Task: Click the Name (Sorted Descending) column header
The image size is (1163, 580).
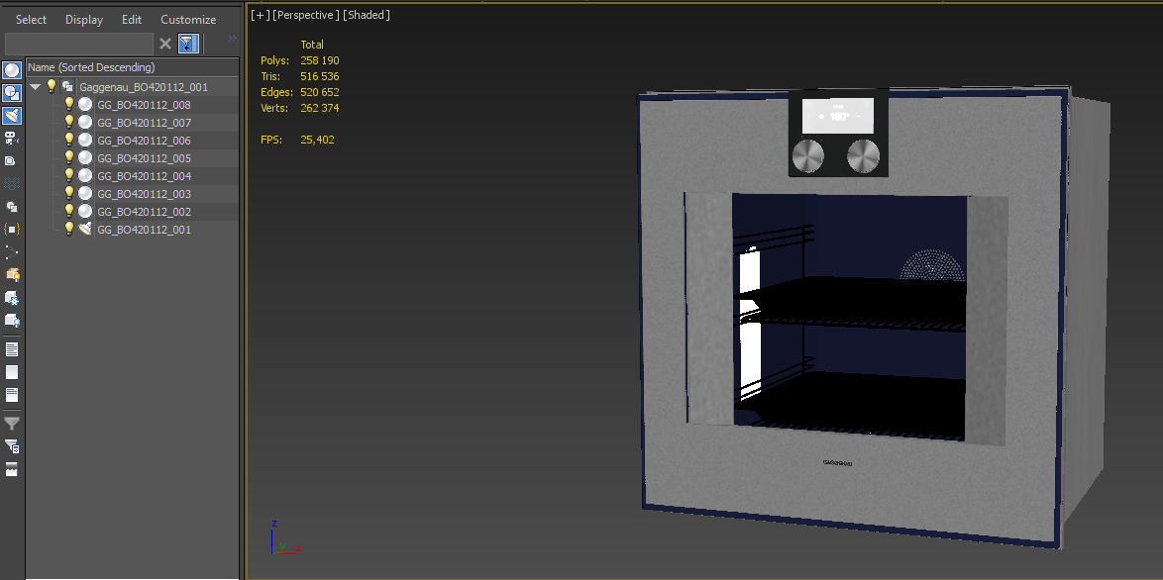Action: coord(133,67)
